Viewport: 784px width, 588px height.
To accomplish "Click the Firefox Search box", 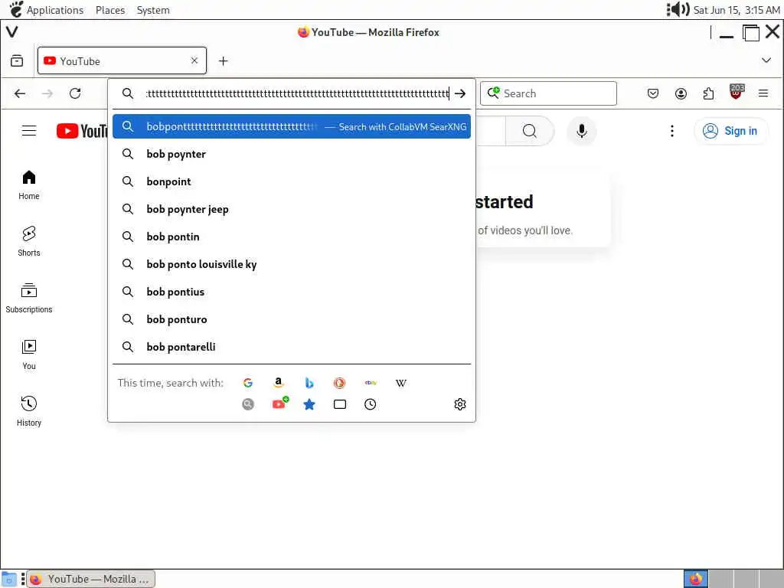I will 548,93.
